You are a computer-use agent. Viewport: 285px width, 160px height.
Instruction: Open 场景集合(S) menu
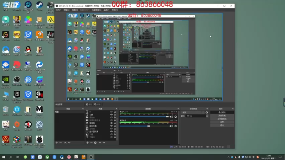point(97,10)
